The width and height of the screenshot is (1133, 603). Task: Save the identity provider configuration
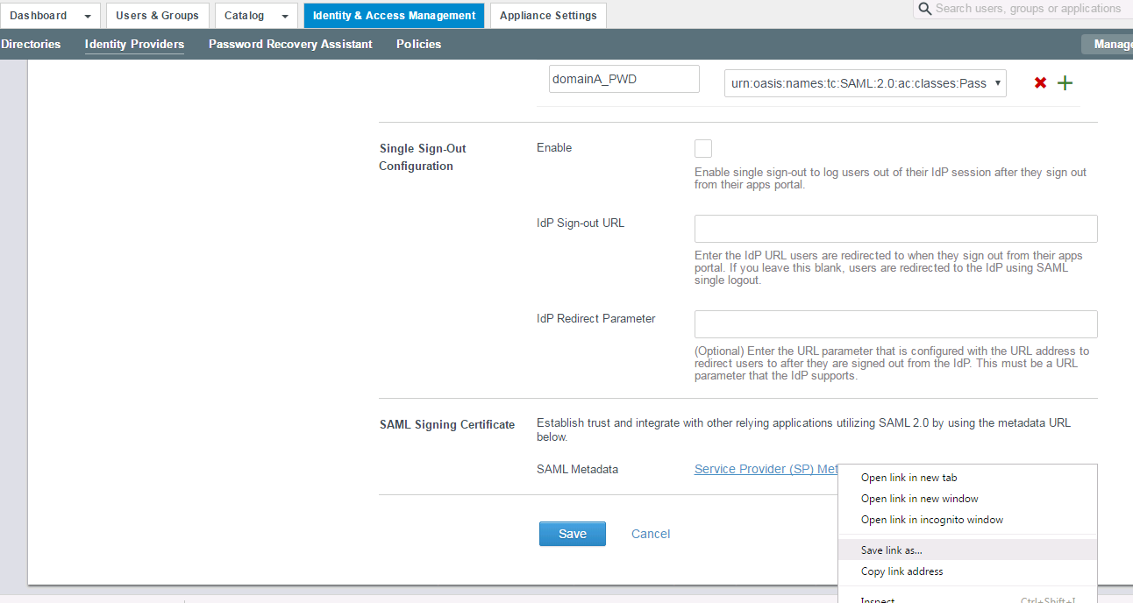click(572, 533)
